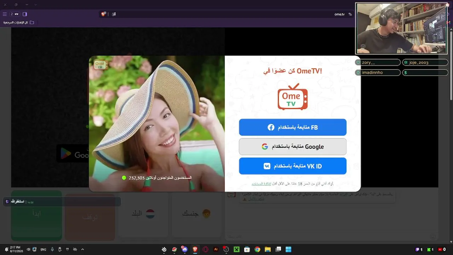Click the zory__ username badge
Screen dimensions: 453x255
(x=378, y=62)
